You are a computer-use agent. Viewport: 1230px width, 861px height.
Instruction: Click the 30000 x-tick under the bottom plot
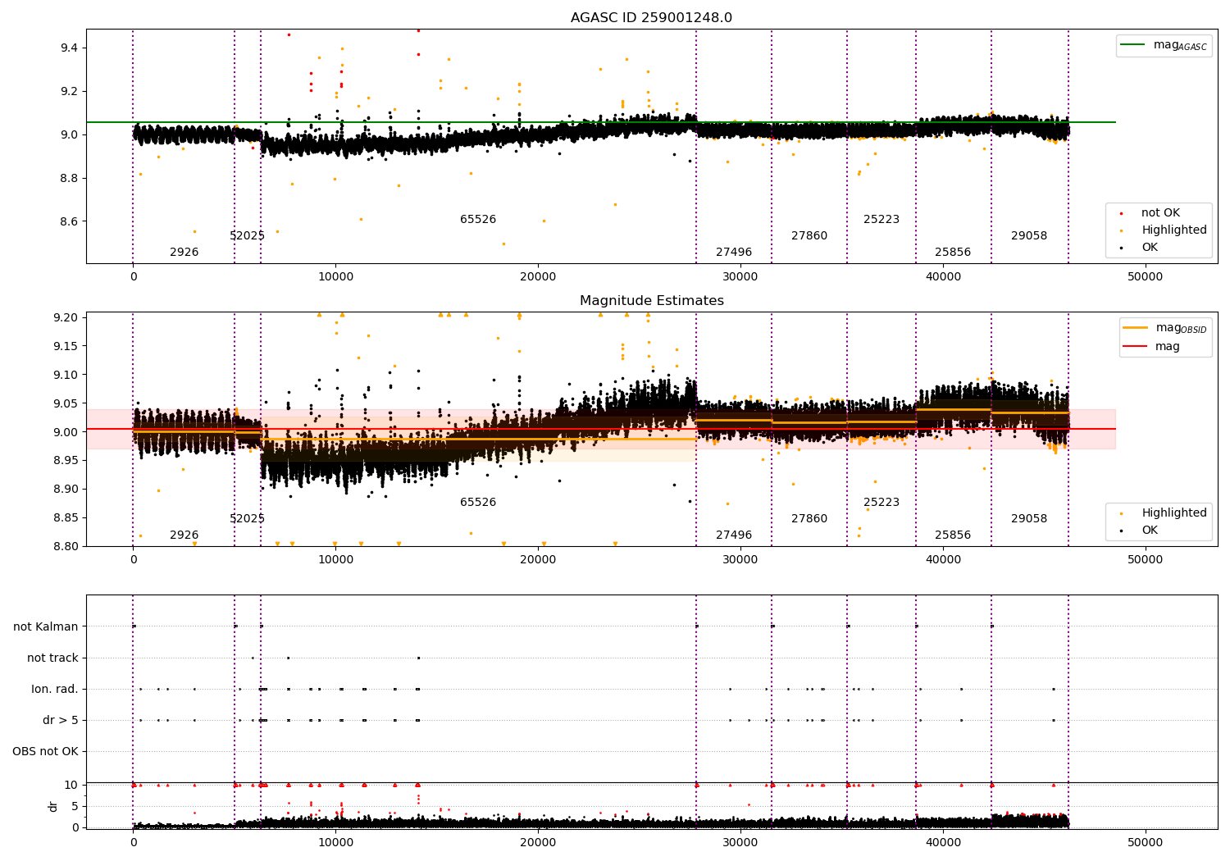coord(740,843)
